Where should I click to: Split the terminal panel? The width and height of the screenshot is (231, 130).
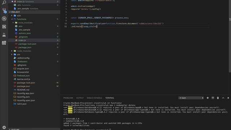tap(213, 98)
